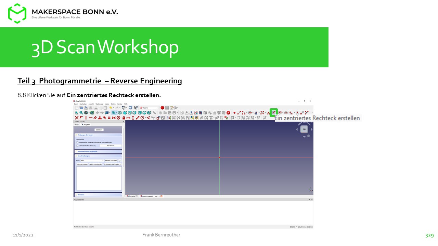The width and height of the screenshot is (438, 246).
Task: Click the centered rectangle sketch tool
Action: tap(274, 113)
